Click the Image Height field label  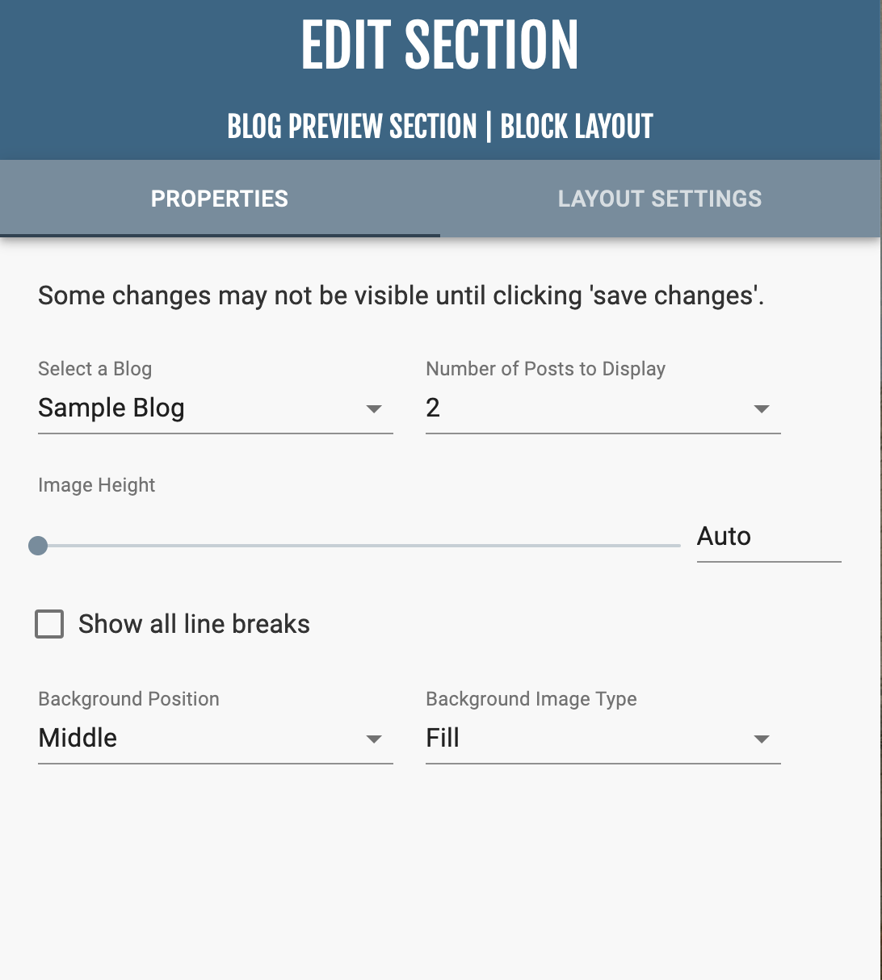(x=97, y=485)
